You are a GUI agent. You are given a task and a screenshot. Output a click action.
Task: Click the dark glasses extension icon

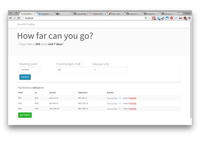click(x=180, y=18)
